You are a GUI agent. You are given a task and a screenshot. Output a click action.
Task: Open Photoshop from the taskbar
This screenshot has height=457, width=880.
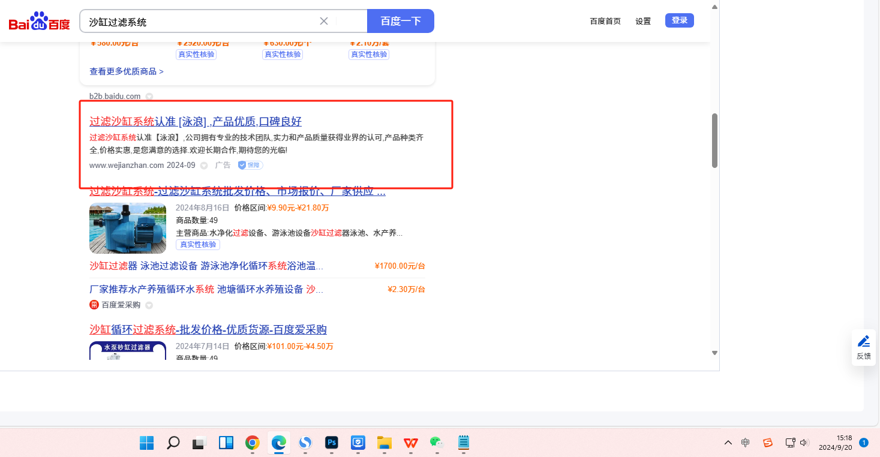332,443
